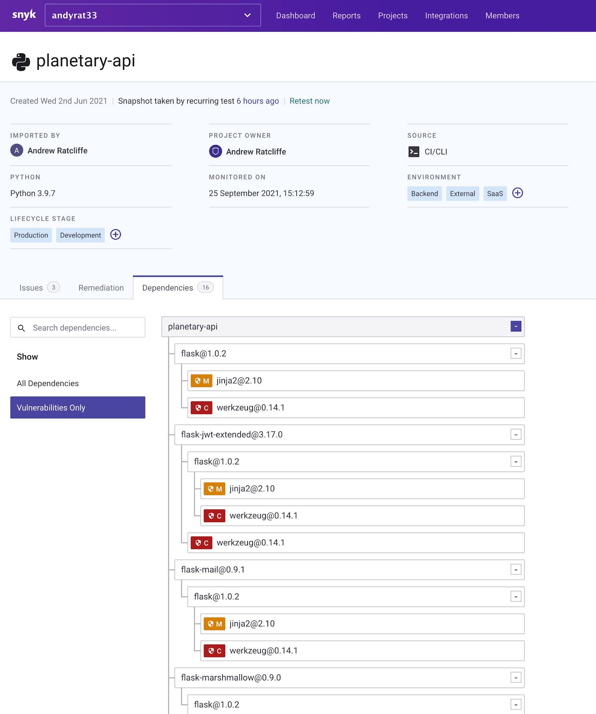Click the medium severity badge on jinja2@2.10
The width and height of the screenshot is (596, 714).
202,381
